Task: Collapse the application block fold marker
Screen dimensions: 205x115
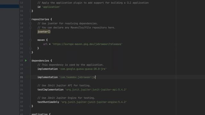Action: (x=30, y=114)
